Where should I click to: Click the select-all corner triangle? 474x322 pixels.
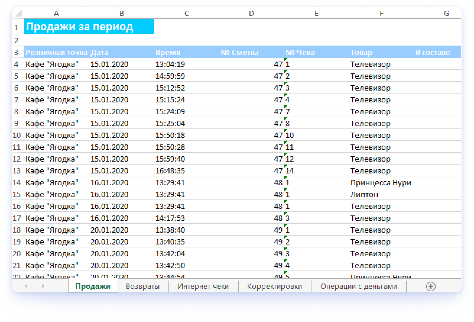point(18,13)
